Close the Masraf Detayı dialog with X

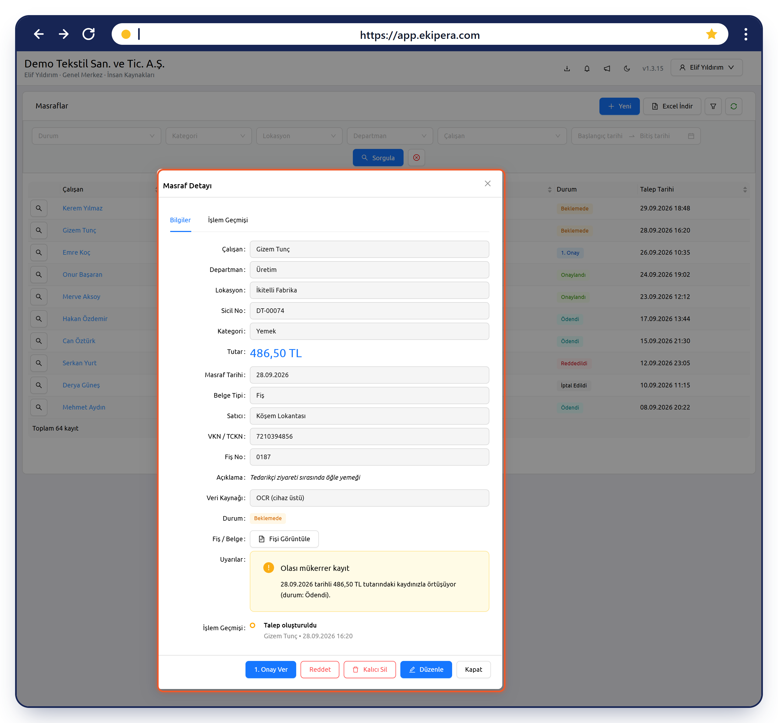[487, 183]
